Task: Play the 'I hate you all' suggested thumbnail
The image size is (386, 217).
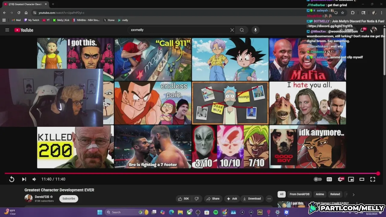Action: 308,103
